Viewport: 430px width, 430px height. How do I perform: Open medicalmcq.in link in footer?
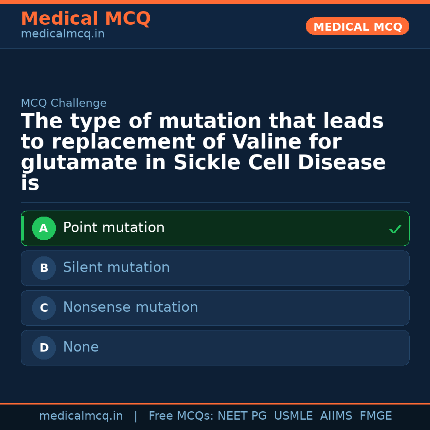(x=81, y=416)
